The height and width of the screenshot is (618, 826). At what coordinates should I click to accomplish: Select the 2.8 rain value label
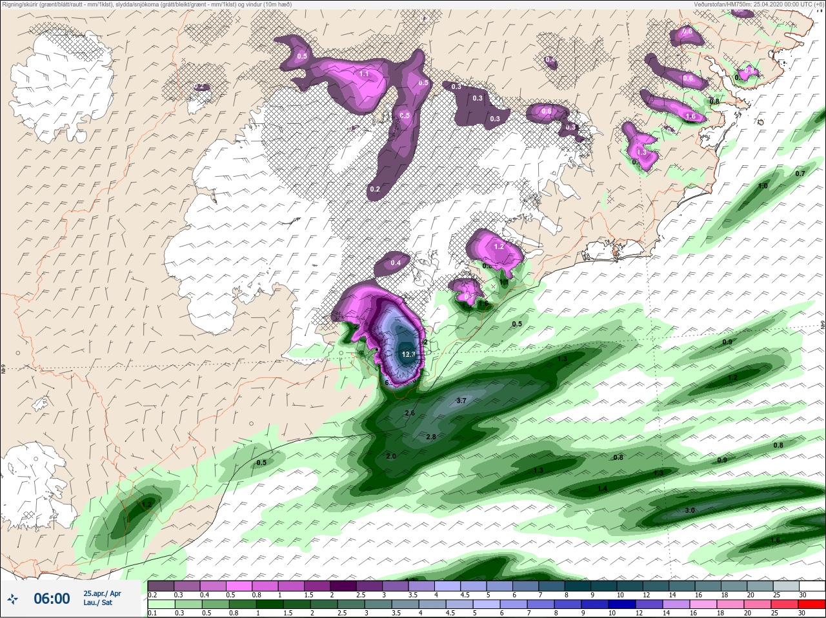(431, 437)
